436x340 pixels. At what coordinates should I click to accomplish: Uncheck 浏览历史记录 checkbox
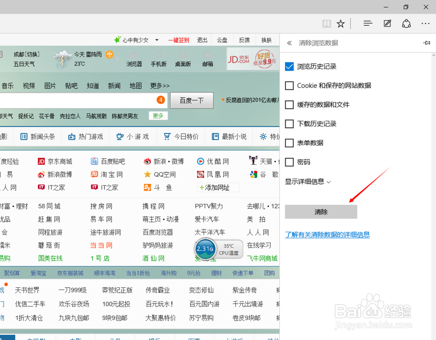tap(289, 66)
